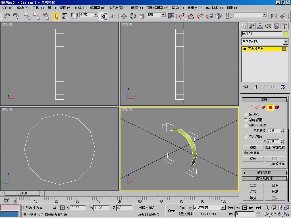Open the Display command panel tab
Screen dimensions: 291x218
[x=276, y=26]
